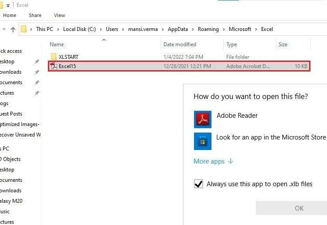Click date '1/4/2022 7:04 PM'

(x=183, y=57)
